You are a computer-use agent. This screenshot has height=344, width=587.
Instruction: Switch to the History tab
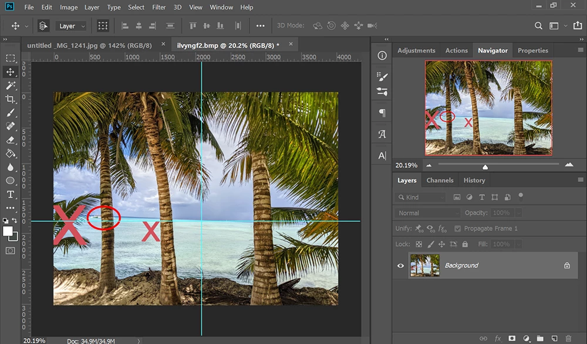(x=474, y=180)
